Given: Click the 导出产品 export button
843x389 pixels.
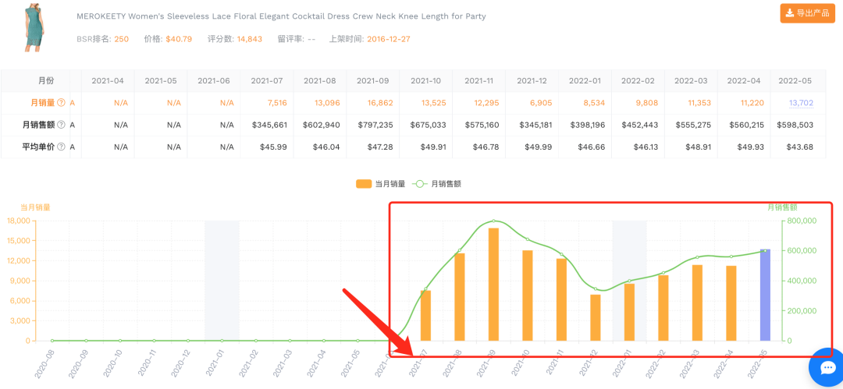Looking at the screenshot, I should [x=808, y=13].
